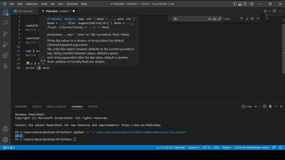Open the Extensions view
Screen dimensions: 285x160
pos(5,55)
